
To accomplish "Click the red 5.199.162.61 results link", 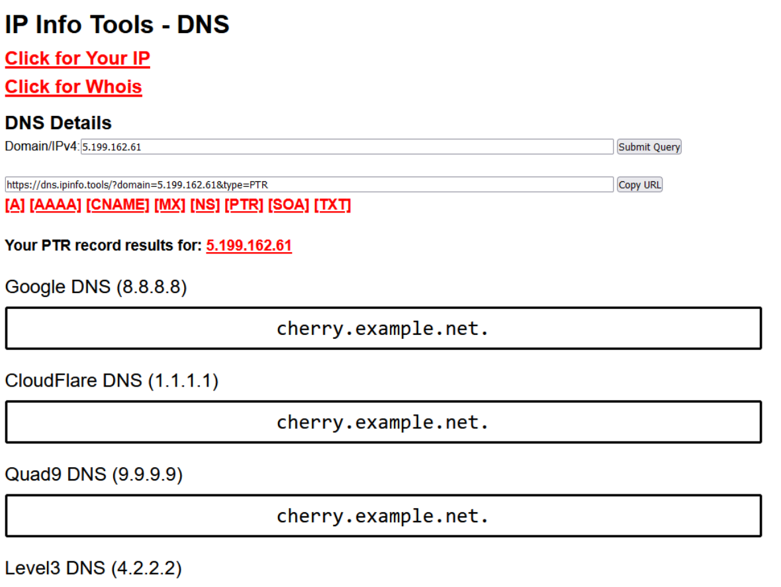I will tap(249, 246).
